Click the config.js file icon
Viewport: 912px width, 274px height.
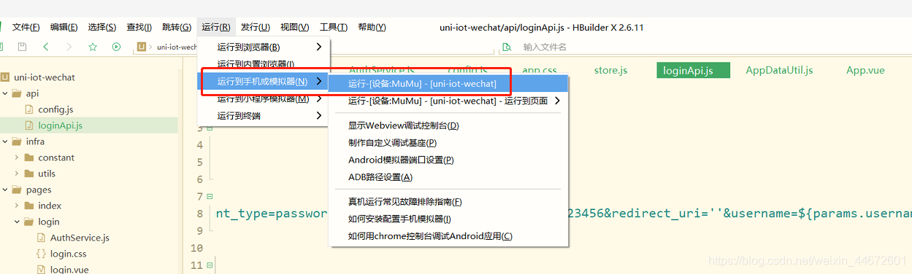pos(29,109)
